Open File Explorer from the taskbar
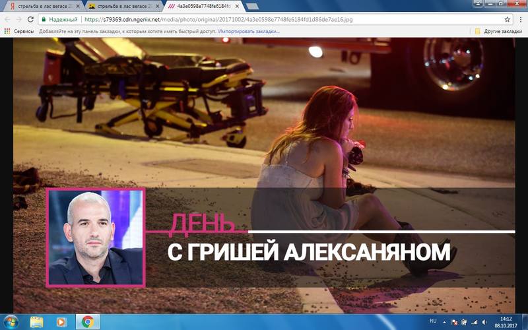The width and height of the screenshot is (528, 330). pos(37,322)
